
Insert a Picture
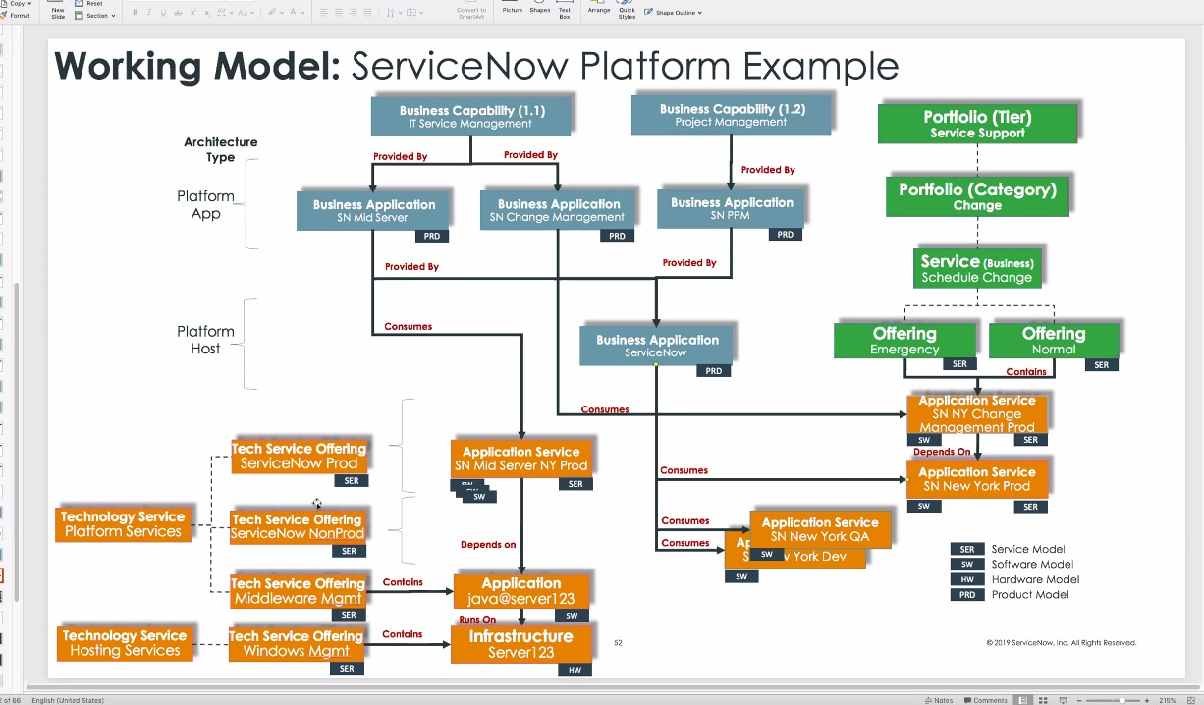[513, 9]
